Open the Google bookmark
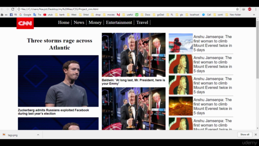The height and width of the screenshot is (146, 259). pyautogui.click(x=25, y=15)
